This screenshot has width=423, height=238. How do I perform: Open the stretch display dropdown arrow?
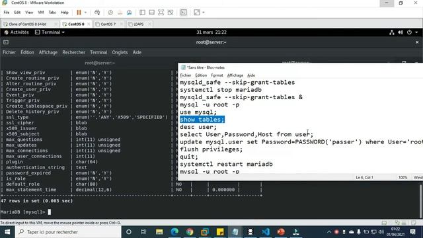(204, 13)
